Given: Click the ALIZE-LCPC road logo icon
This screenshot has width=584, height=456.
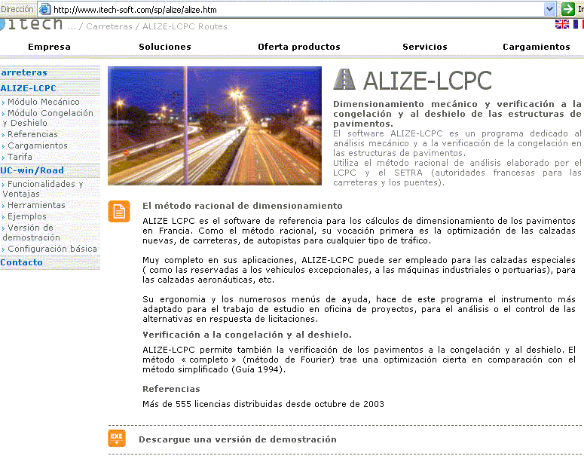Looking at the screenshot, I should (x=344, y=79).
